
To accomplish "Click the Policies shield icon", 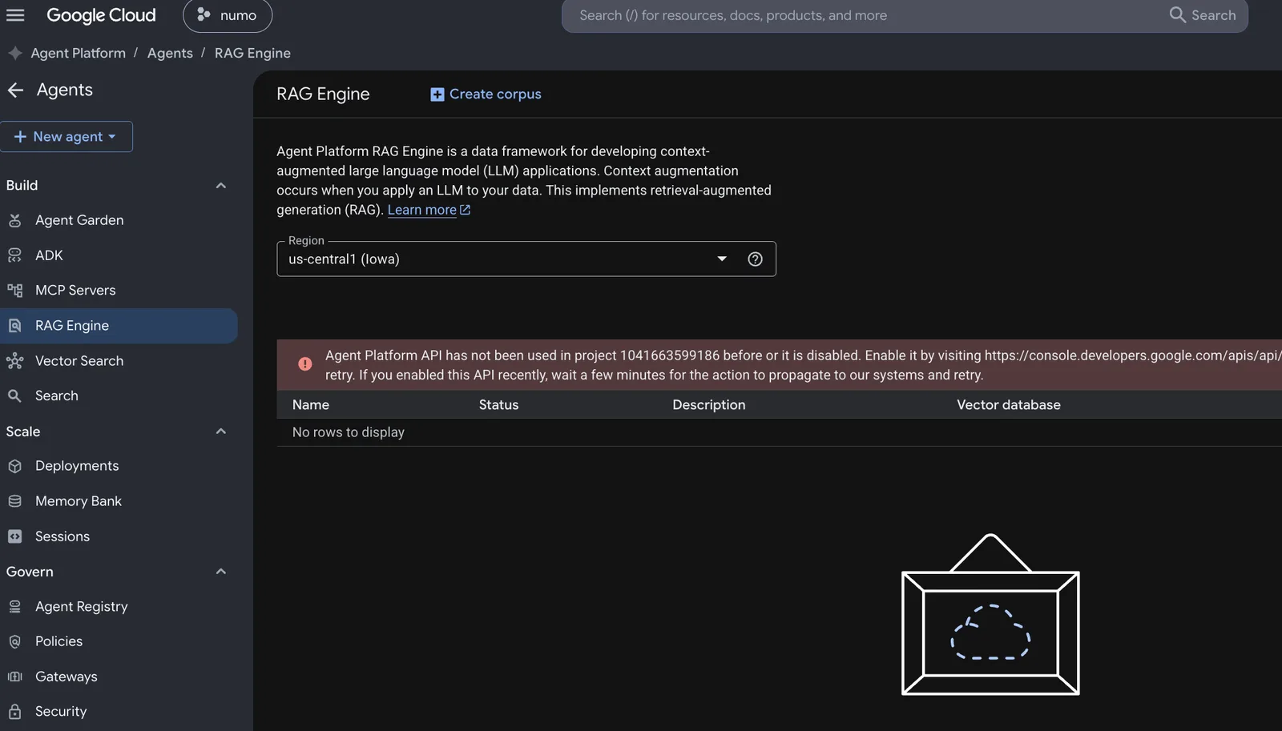I will coord(14,641).
